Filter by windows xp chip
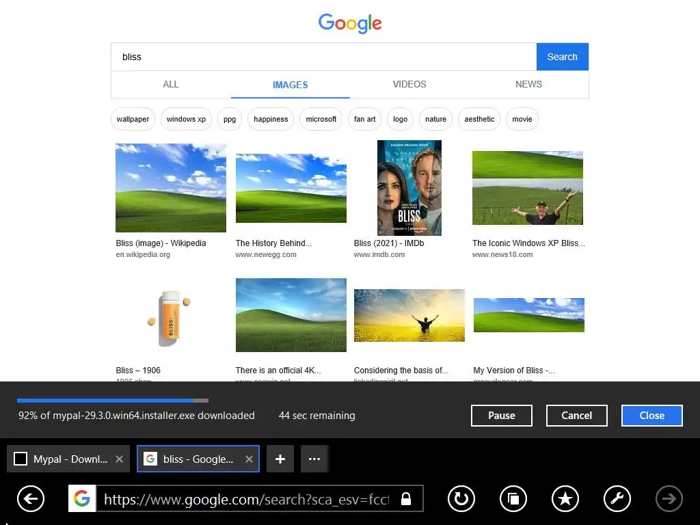 click(x=186, y=119)
